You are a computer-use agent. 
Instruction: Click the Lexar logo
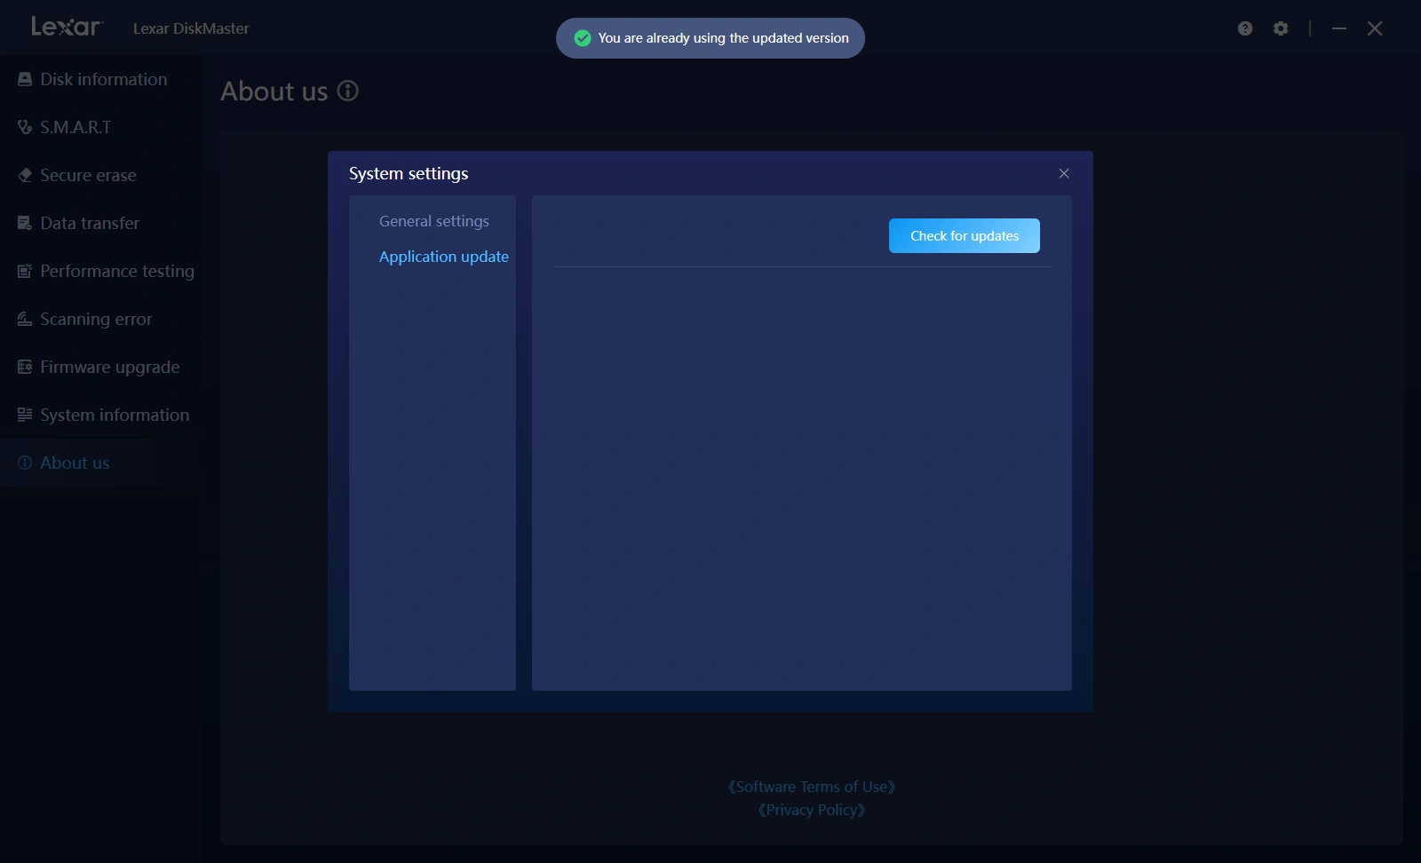[67, 27]
